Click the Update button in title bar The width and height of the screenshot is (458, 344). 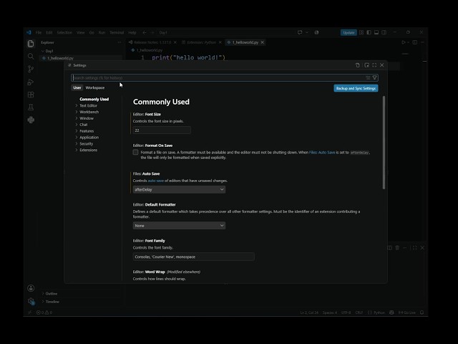(349, 32)
